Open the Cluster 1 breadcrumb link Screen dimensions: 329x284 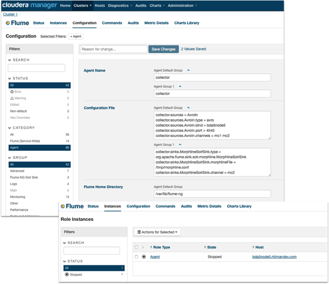pyautogui.click(x=10, y=14)
